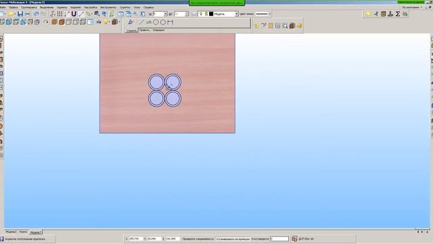Select the top-left circular fastener on the panel
433x244 pixels.
tap(156, 82)
